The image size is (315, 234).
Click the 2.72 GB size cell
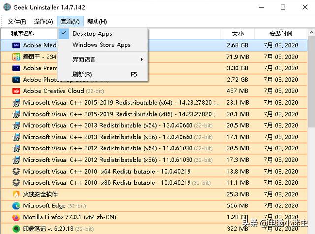point(237,80)
